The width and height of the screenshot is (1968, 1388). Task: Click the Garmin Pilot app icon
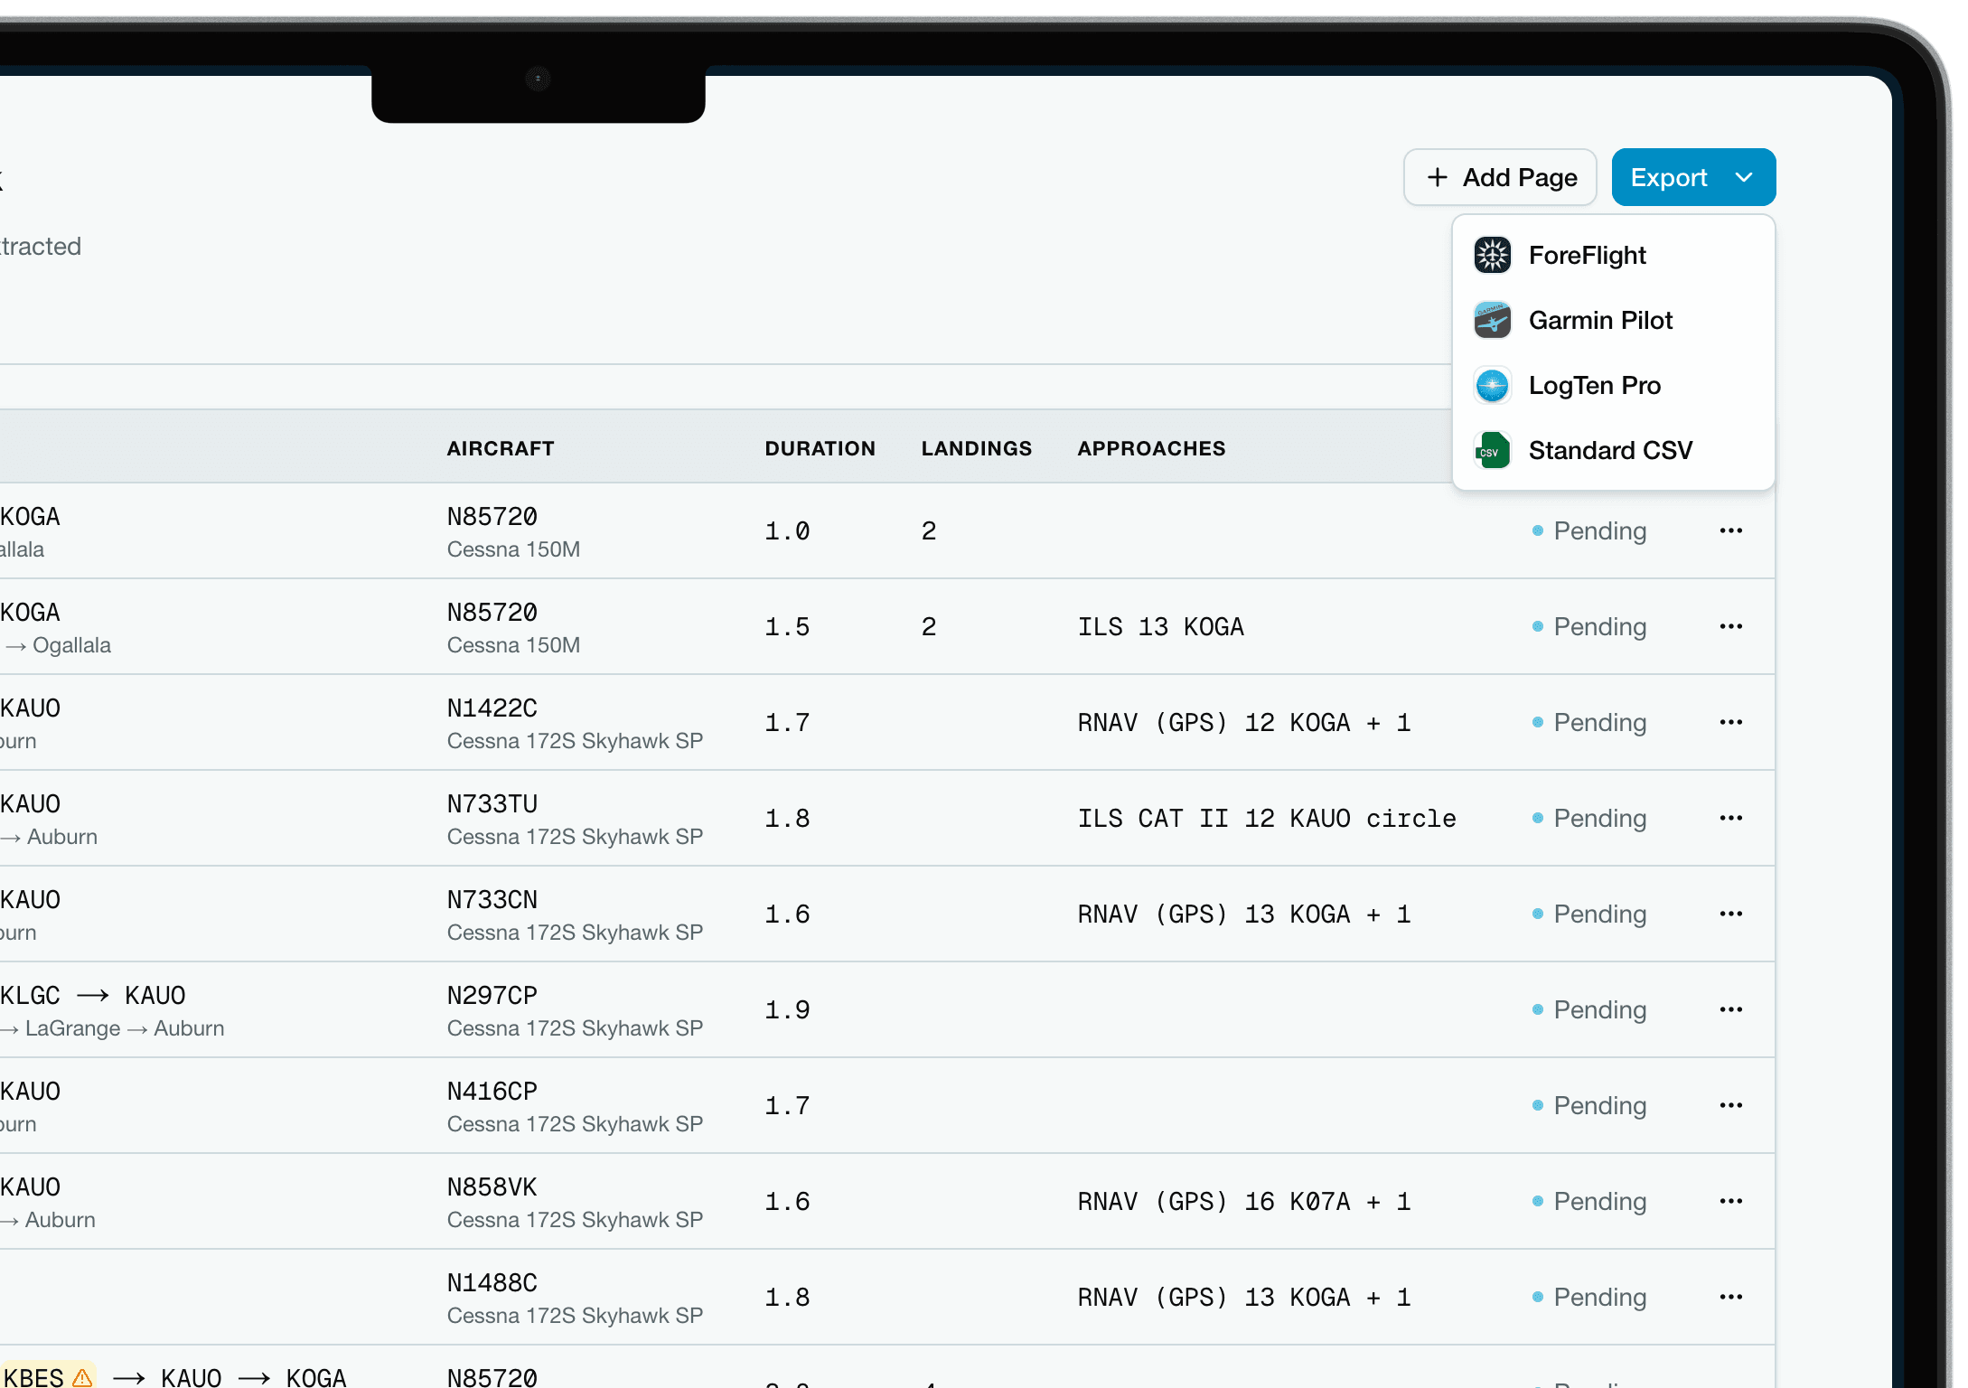click(1492, 320)
